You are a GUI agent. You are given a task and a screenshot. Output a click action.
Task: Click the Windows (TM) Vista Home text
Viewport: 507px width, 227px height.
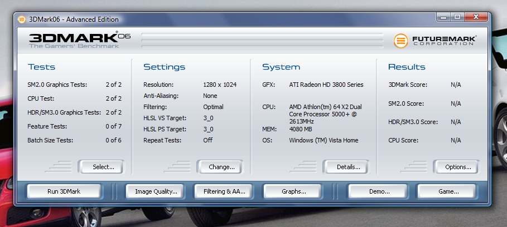click(323, 140)
